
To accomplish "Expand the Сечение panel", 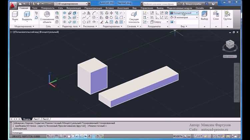I will (x=133, y=26).
